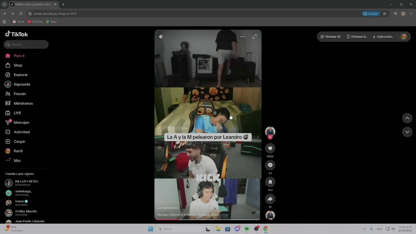This screenshot has height=234, width=416.
Task: Open the spinning sound disc
Action: click(x=270, y=215)
